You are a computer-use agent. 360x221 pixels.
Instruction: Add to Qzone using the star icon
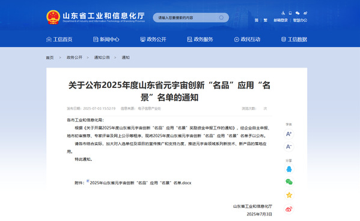289,195
